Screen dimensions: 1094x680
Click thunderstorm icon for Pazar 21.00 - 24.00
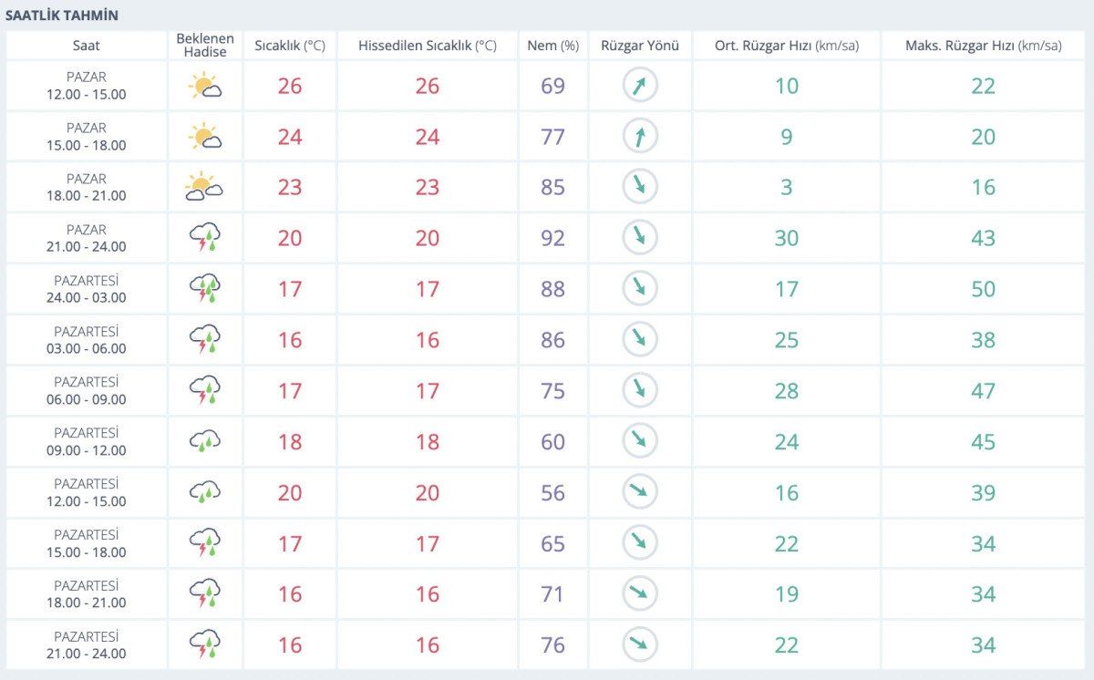click(205, 239)
